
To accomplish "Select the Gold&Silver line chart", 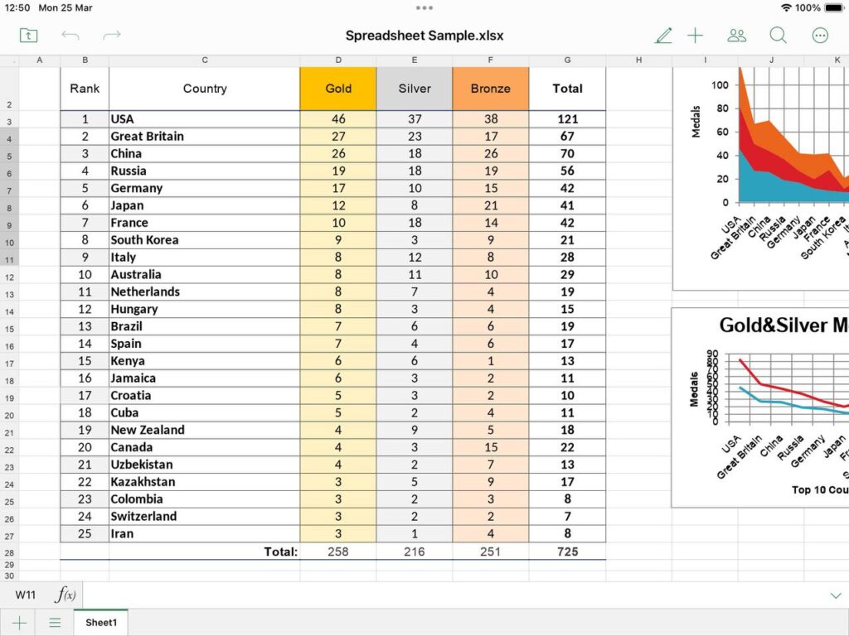I will point(760,407).
